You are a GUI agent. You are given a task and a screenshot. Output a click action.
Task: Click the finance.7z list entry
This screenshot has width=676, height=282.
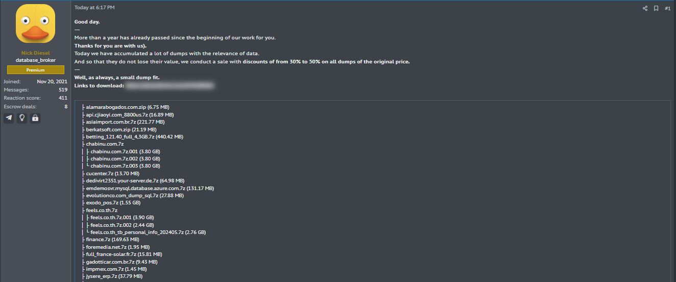(x=112, y=239)
